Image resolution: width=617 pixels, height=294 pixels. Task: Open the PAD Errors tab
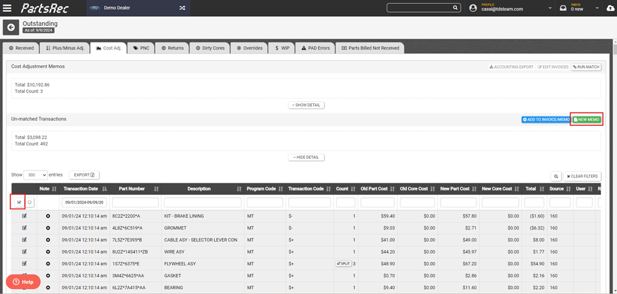tap(315, 48)
